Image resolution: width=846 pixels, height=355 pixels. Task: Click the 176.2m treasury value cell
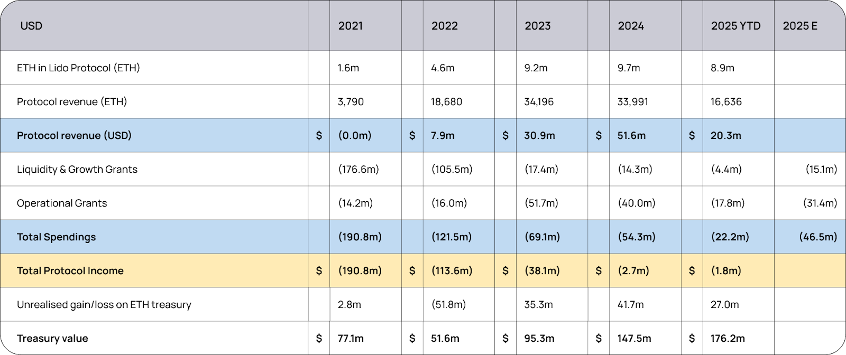tap(728, 338)
